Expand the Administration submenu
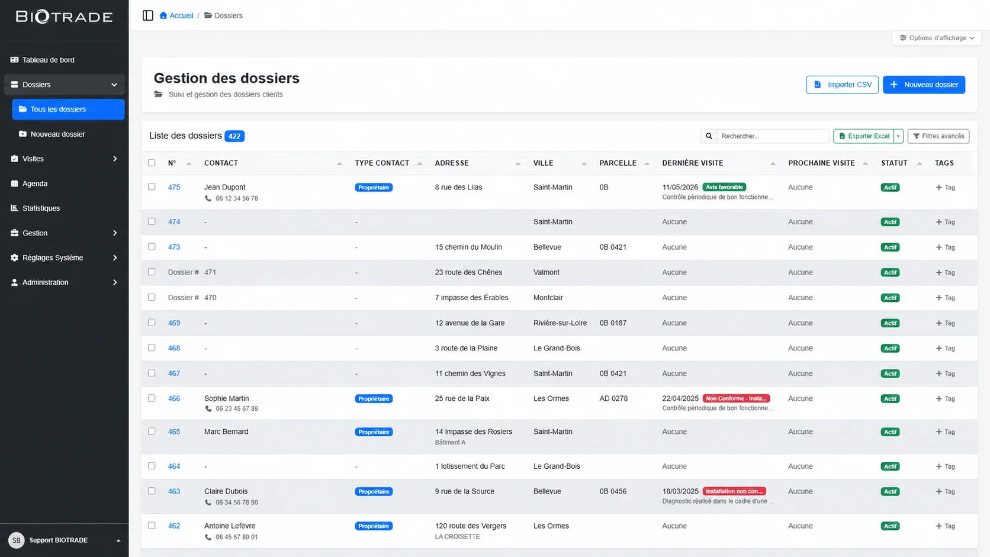 tap(115, 282)
